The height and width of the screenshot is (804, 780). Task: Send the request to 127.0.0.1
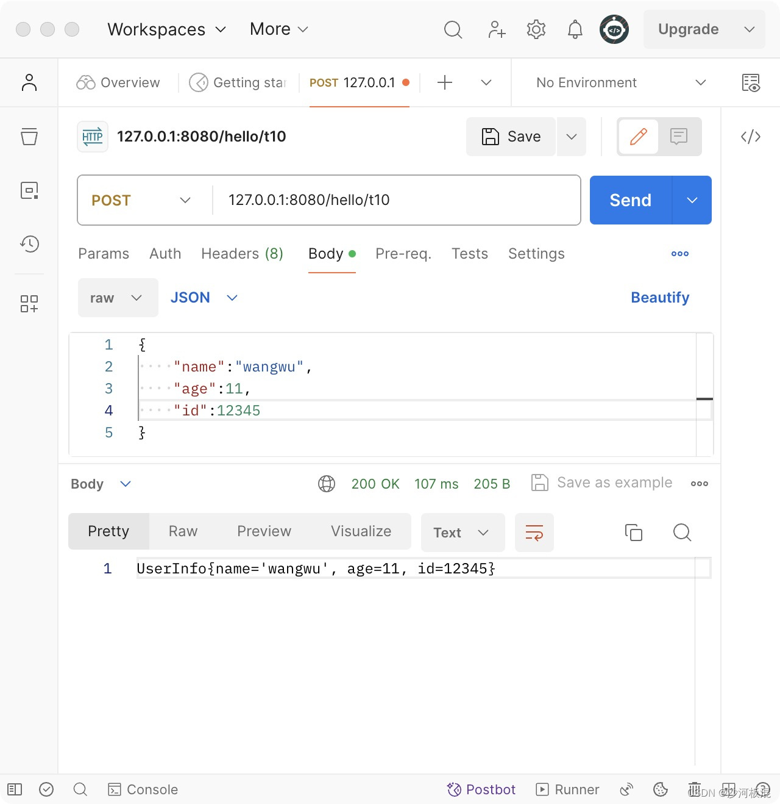tap(629, 200)
